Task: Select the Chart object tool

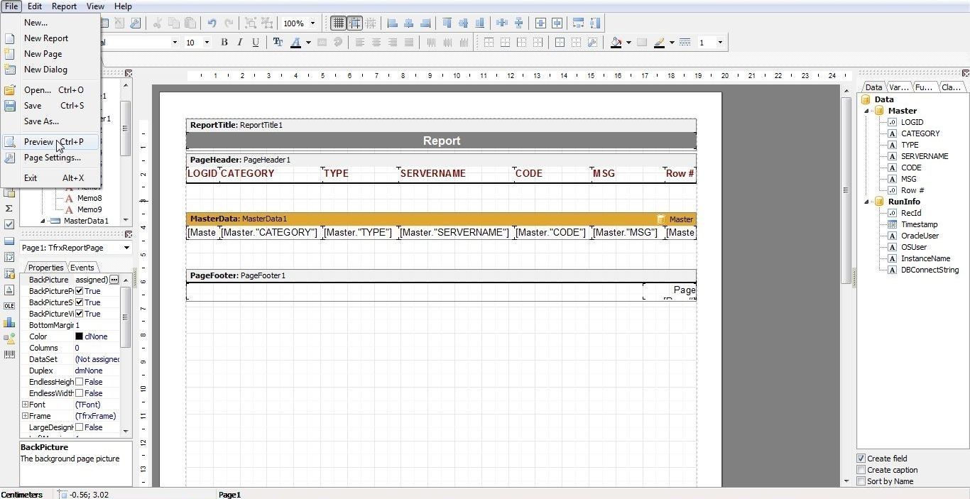Action: [9, 322]
